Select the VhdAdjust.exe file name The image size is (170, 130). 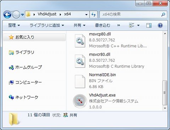[102, 95]
